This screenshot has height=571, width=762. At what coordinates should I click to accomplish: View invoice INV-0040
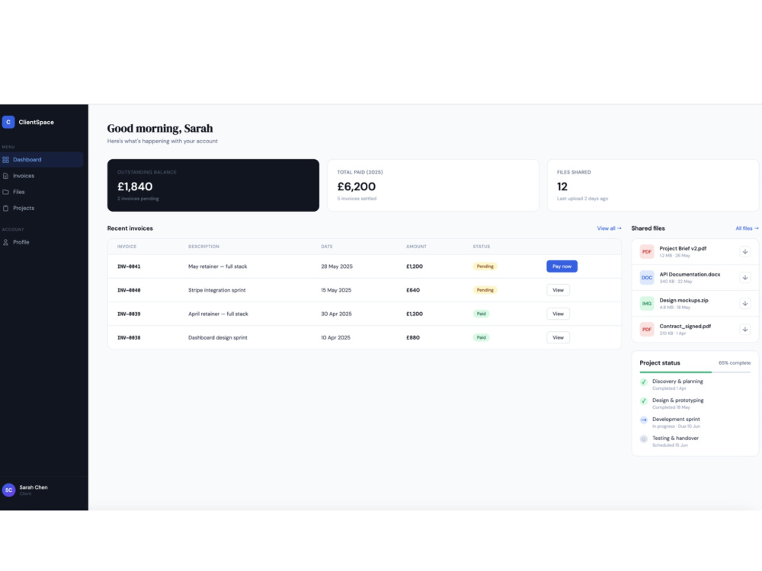(558, 290)
